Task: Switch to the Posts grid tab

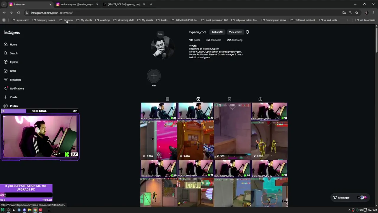Action: point(167,99)
